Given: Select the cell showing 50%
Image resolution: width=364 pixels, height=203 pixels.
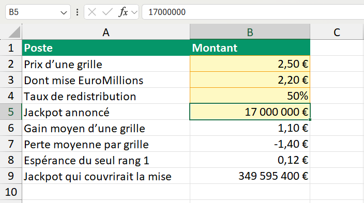Looking at the screenshot, I should pos(250,96).
